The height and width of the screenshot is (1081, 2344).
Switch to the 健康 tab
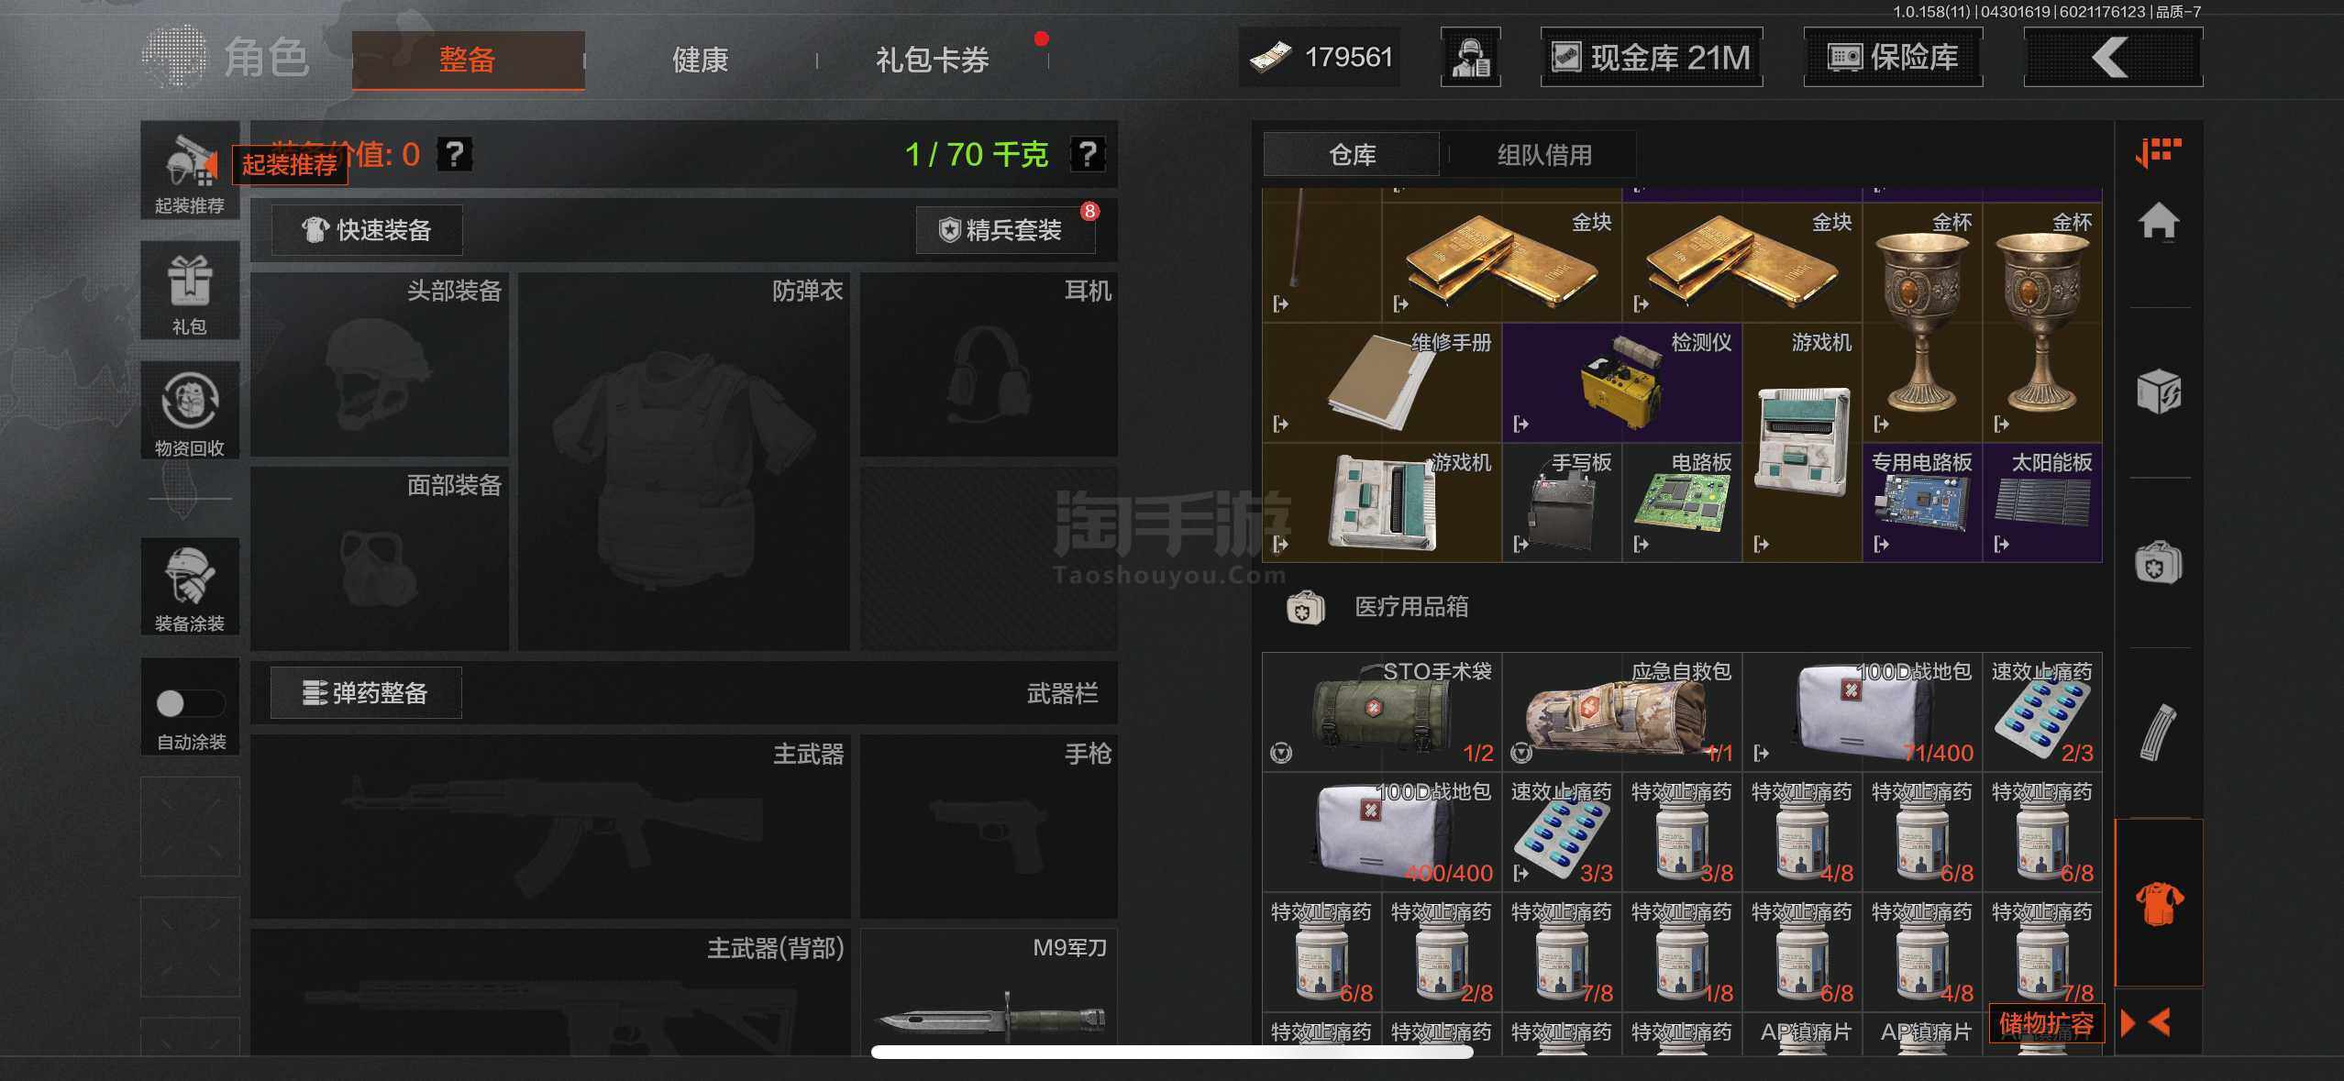[x=700, y=60]
